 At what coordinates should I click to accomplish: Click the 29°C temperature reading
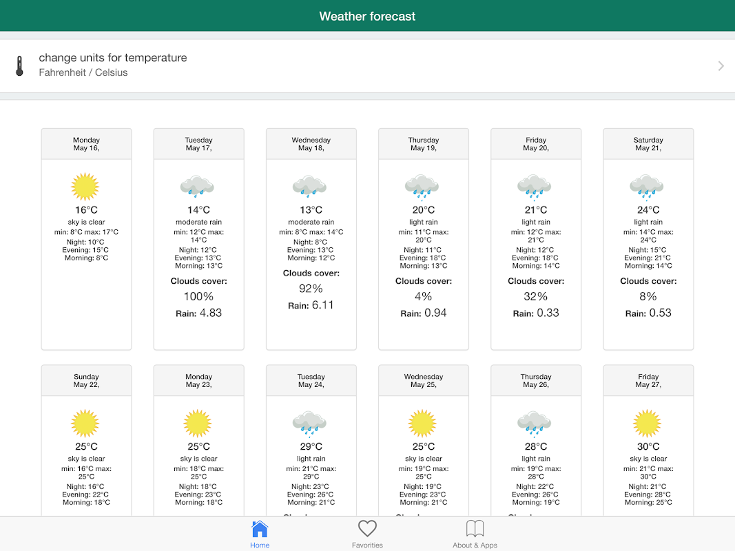311,446
